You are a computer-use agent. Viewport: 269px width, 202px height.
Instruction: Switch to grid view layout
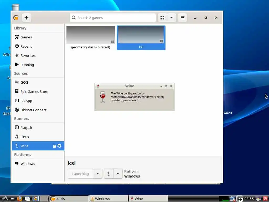(162, 18)
